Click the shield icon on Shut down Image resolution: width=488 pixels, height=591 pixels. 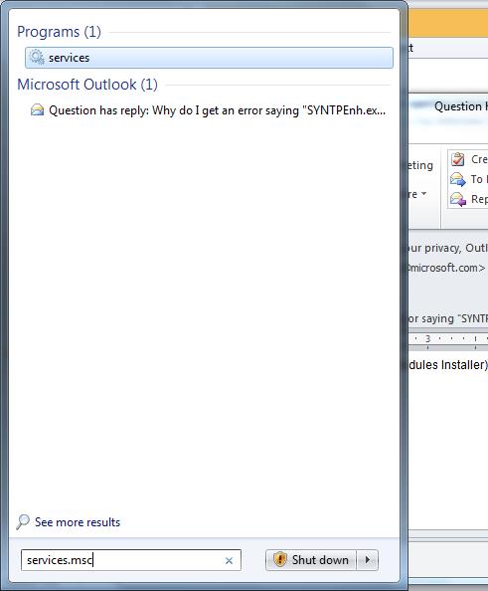click(x=280, y=559)
